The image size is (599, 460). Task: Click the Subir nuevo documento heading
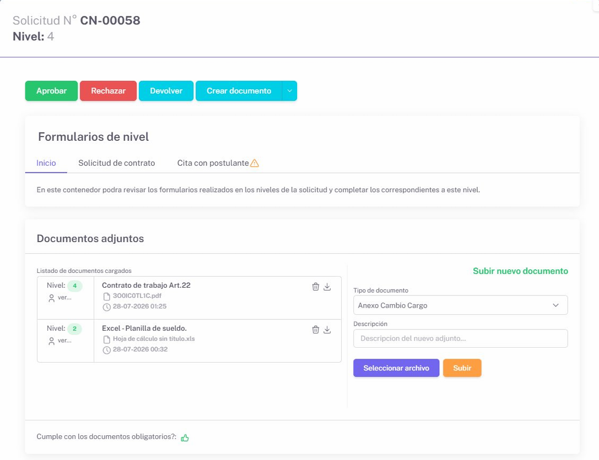520,271
